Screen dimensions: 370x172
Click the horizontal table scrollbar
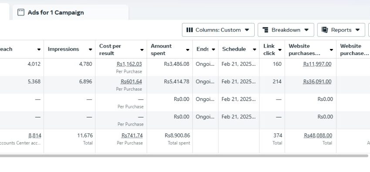pos(184,156)
